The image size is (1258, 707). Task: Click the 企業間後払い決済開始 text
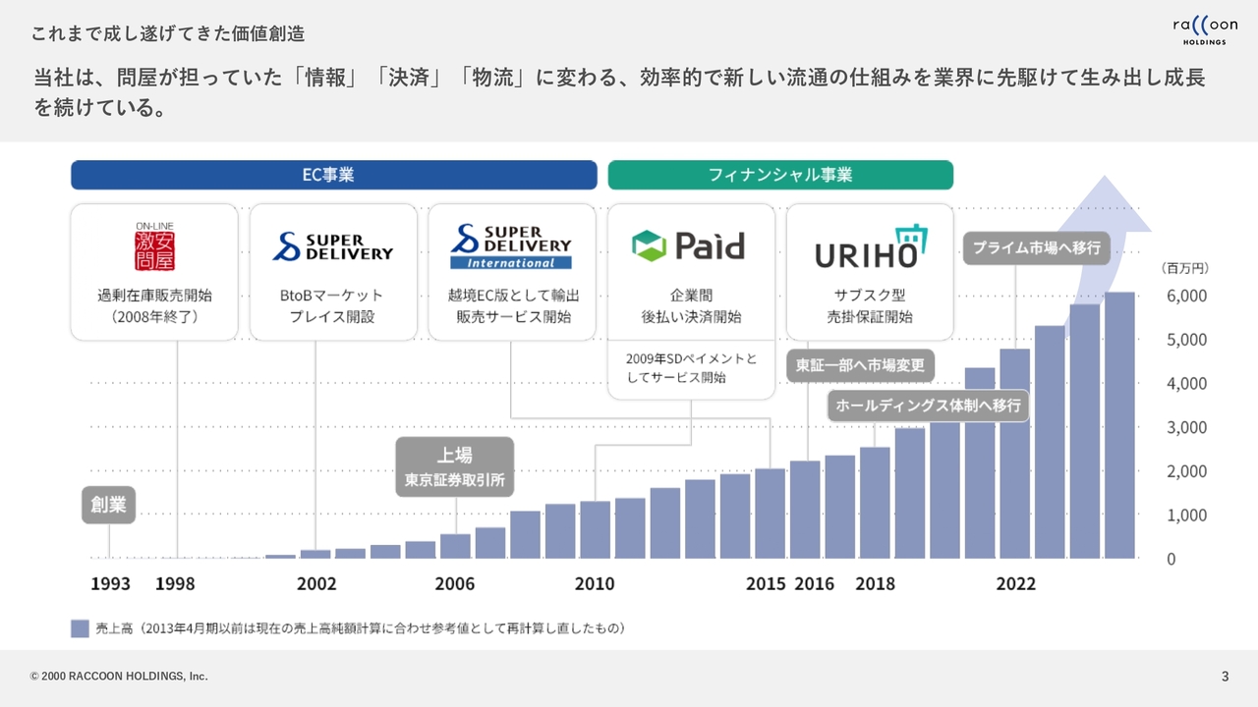(x=691, y=305)
